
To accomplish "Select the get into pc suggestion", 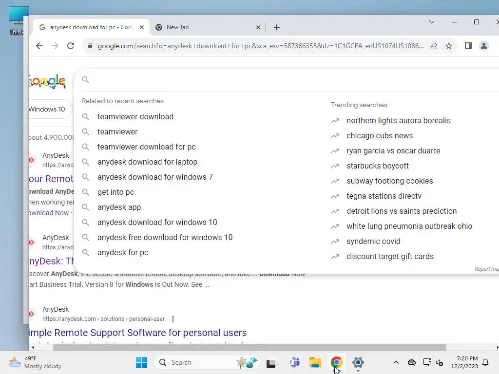I will [x=115, y=192].
